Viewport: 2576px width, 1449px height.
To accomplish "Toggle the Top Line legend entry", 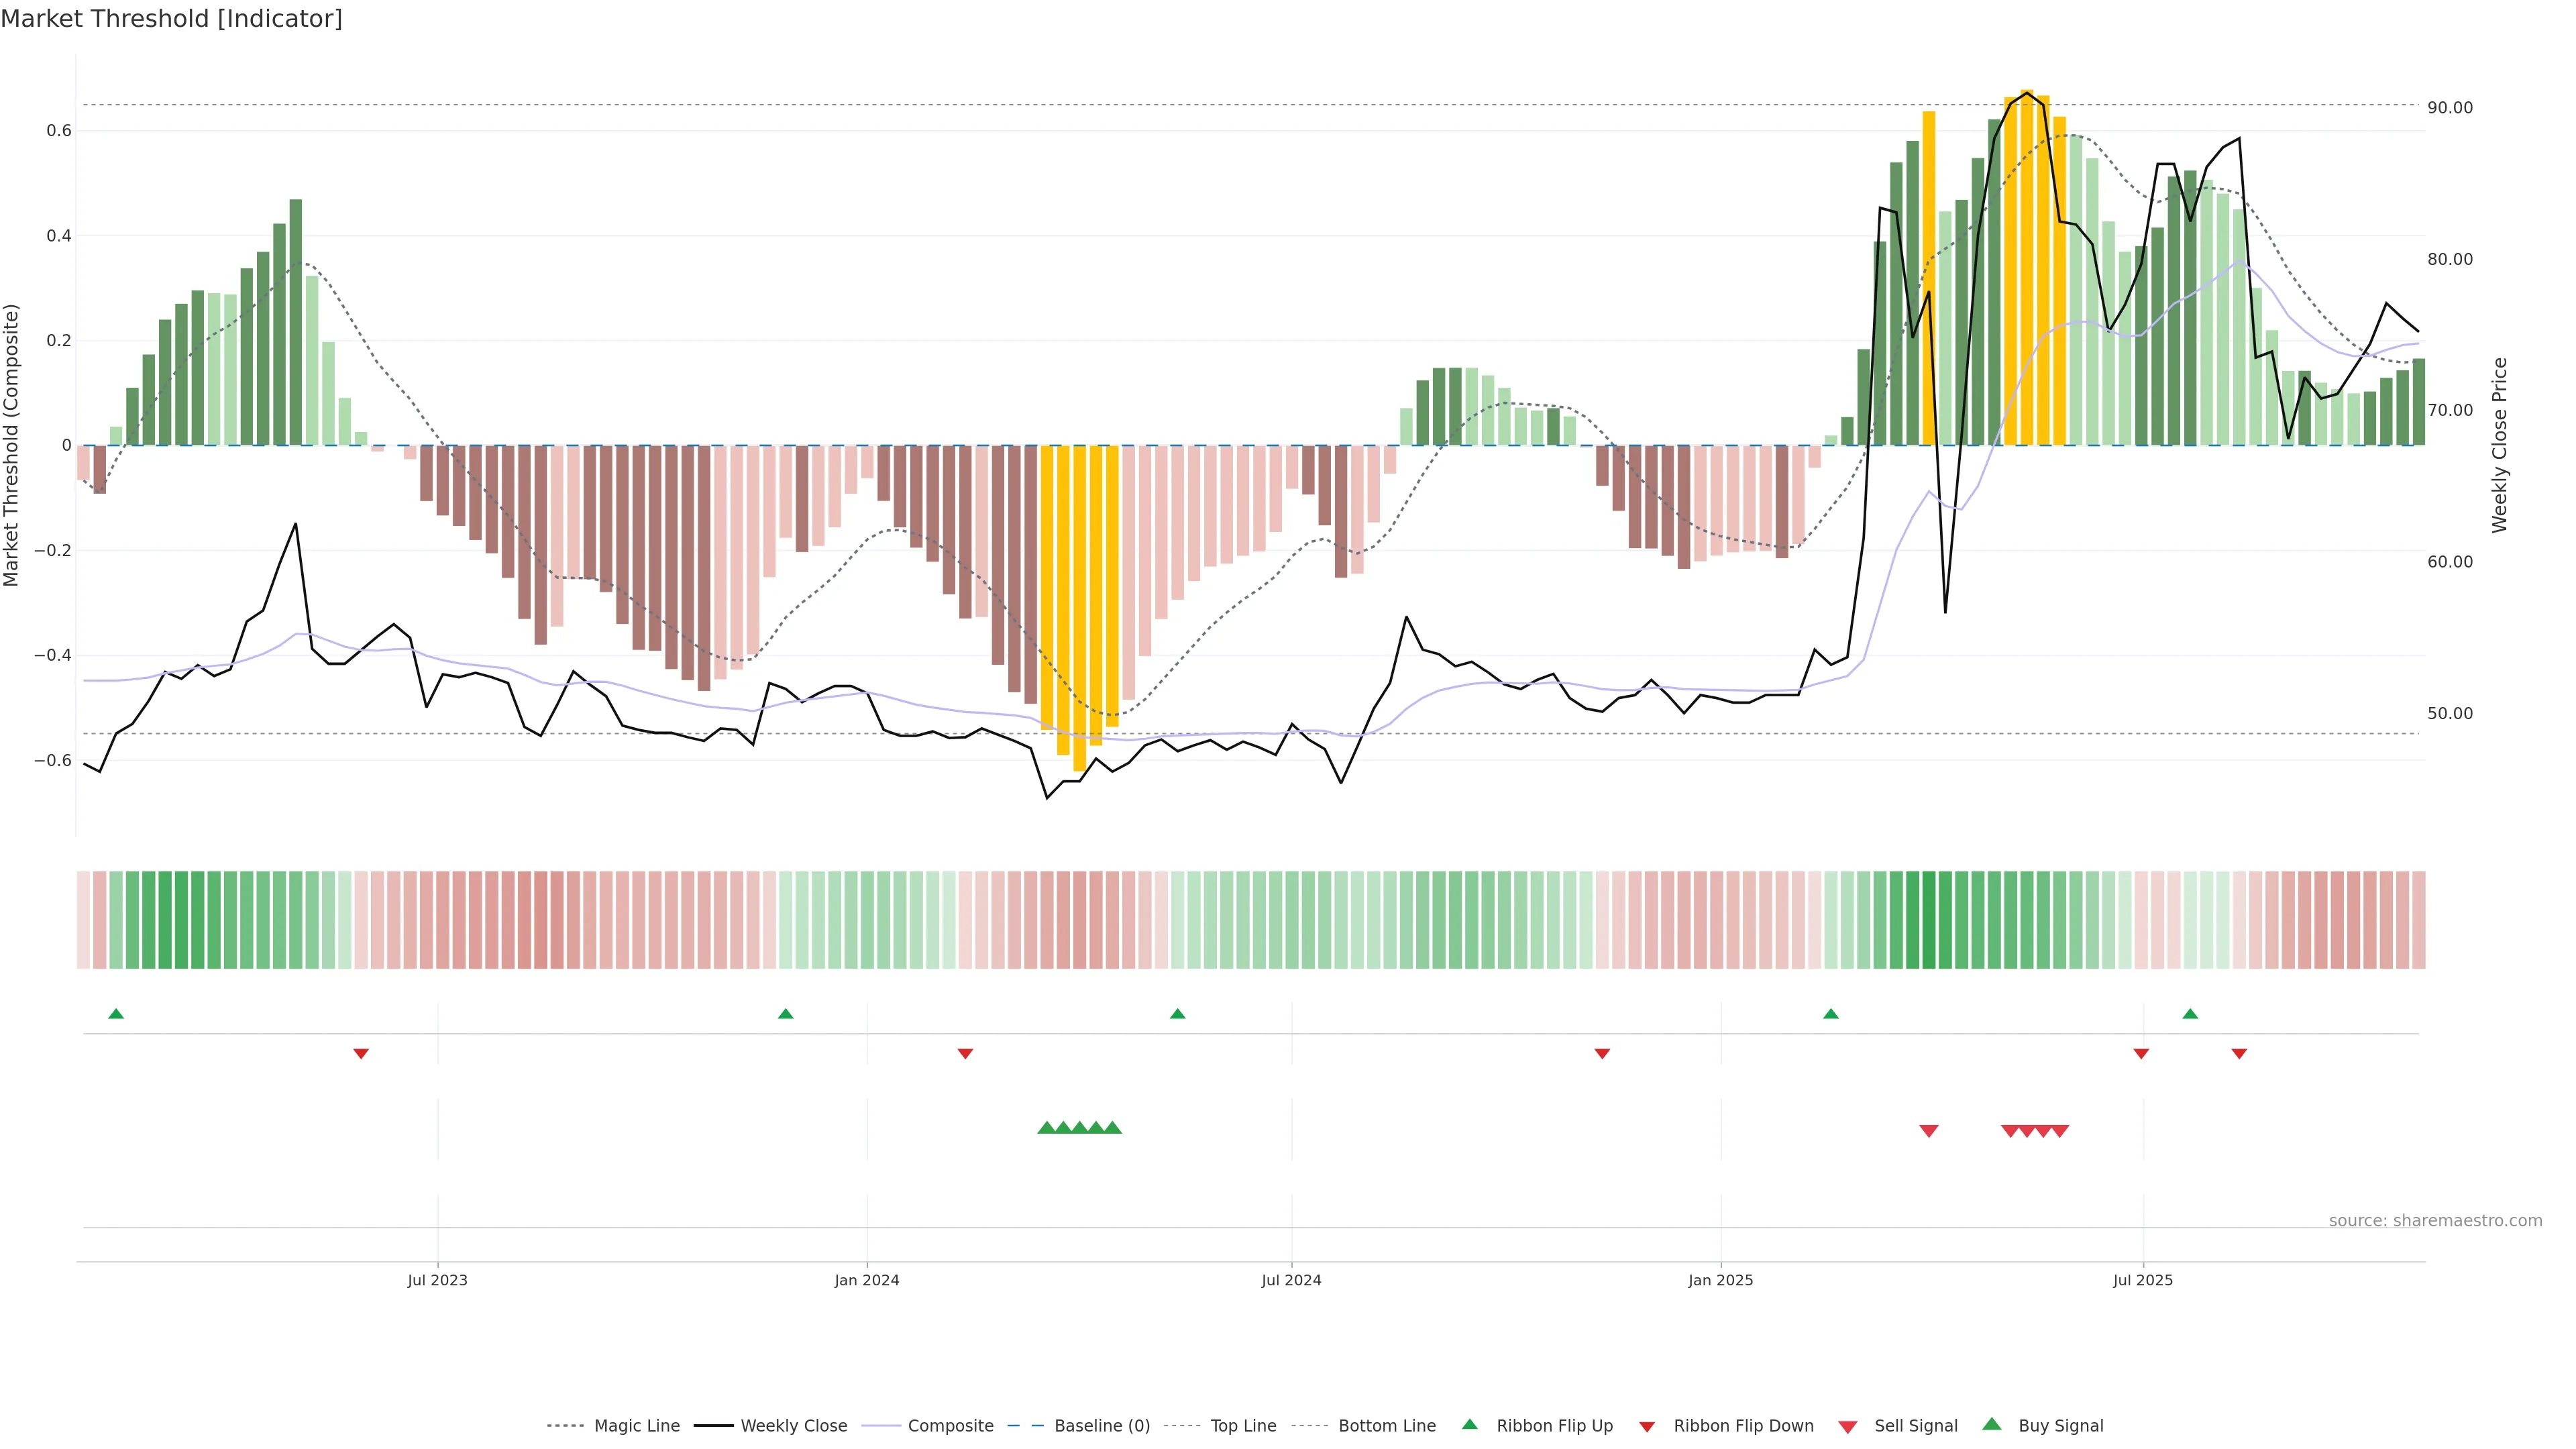I will click(x=1243, y=1426).
